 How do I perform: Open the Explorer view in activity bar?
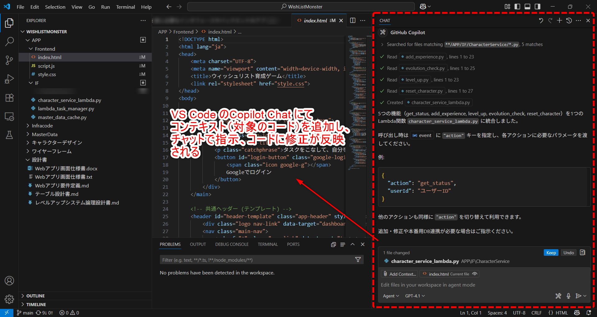[9, 23]
